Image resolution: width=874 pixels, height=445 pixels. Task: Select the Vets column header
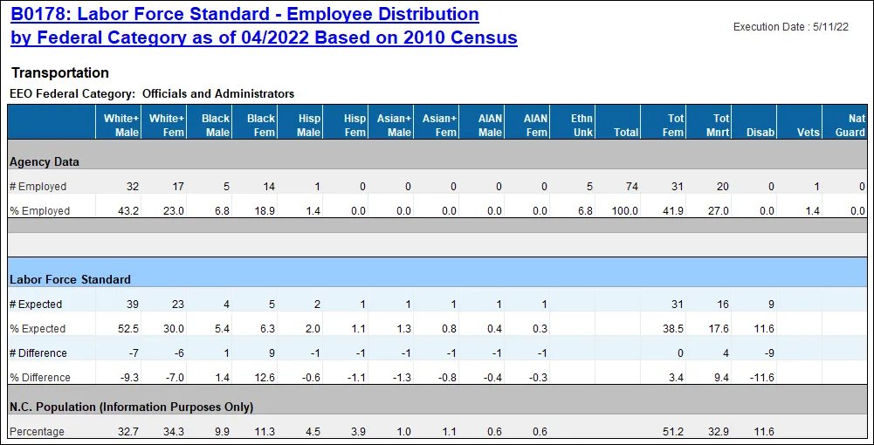(809, 133)
